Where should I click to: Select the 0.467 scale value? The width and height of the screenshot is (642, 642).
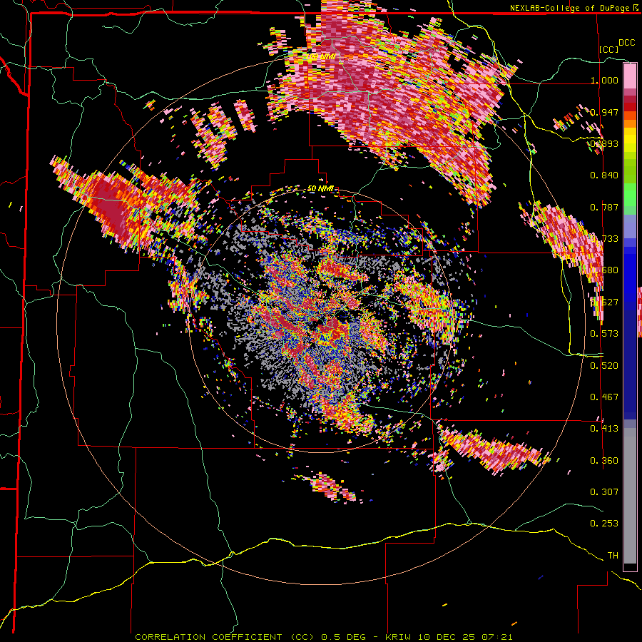click(604, 397)
